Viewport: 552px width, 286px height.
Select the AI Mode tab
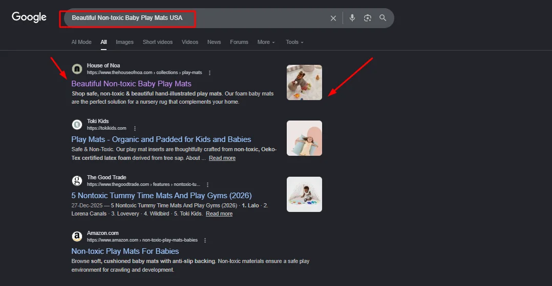81,42
